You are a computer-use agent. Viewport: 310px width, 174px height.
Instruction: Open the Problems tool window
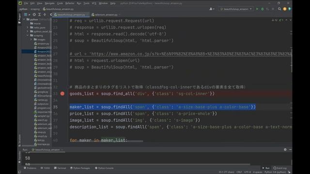[30, 168]
